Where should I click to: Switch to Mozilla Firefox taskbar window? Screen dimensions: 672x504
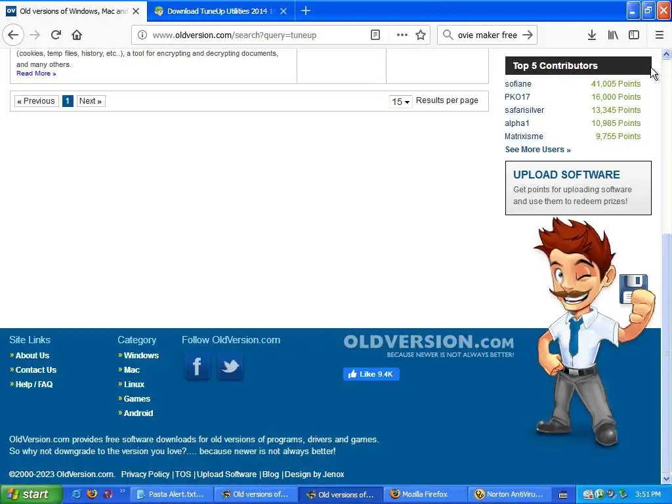425,494
